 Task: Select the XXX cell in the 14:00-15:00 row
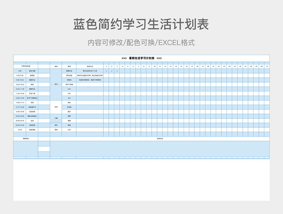pyautogui.click(x=69, y=98)
